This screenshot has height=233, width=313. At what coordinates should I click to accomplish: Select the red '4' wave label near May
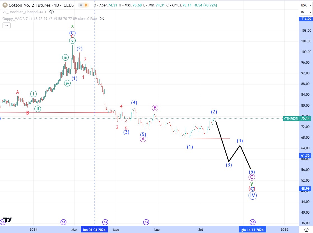pos(121,106)
